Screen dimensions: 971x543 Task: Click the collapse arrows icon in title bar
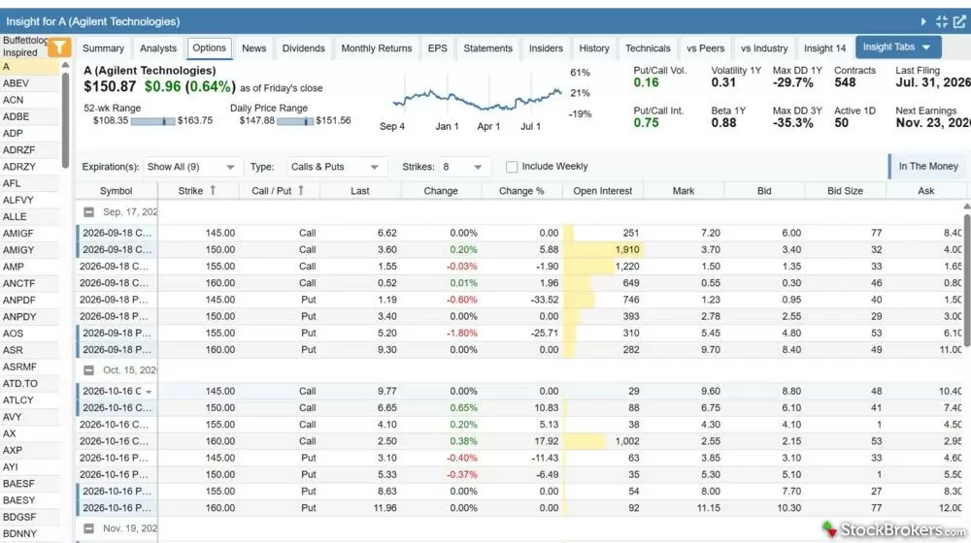tap(941, 21)
